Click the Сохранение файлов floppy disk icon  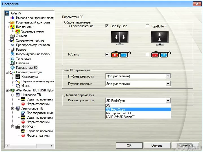pyautogui.click(x=12, y=40)
